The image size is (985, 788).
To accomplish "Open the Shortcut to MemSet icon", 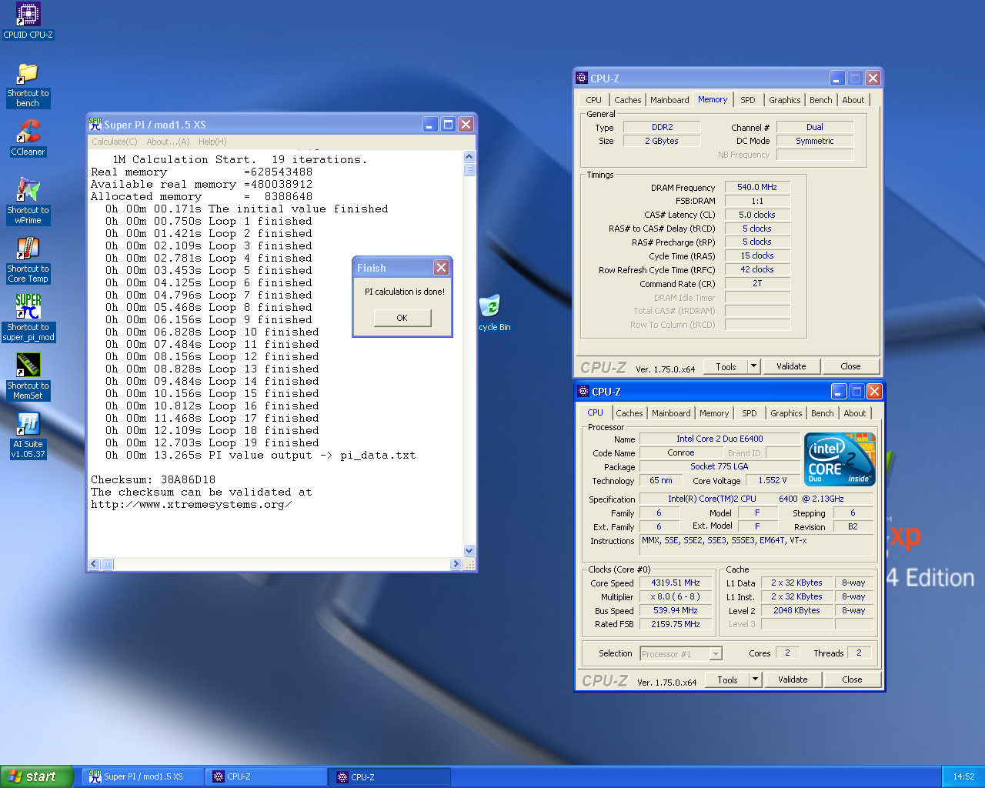I will [x=28, y=377].
